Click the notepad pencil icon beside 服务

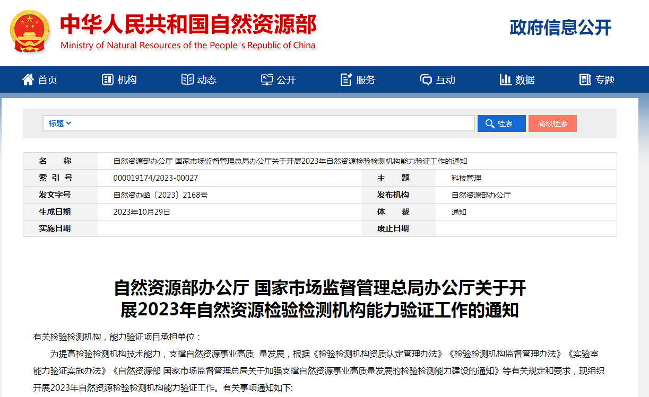(347, 80)
